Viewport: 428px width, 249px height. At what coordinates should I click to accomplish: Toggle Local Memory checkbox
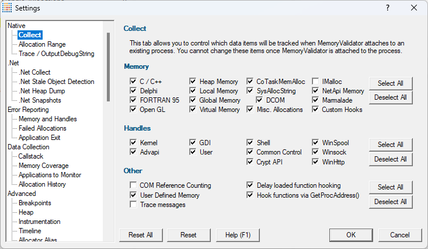pyautogui.click(x=193, y=90)
